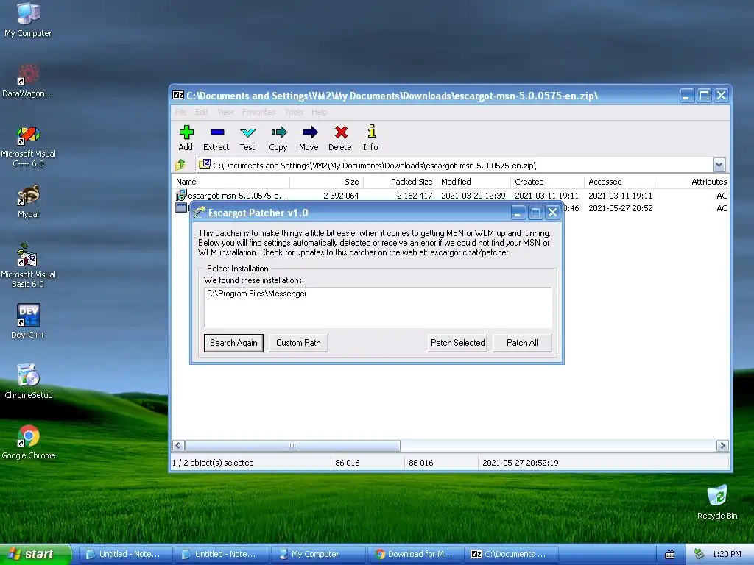Sort by Modified column header

tap(473, 182)
